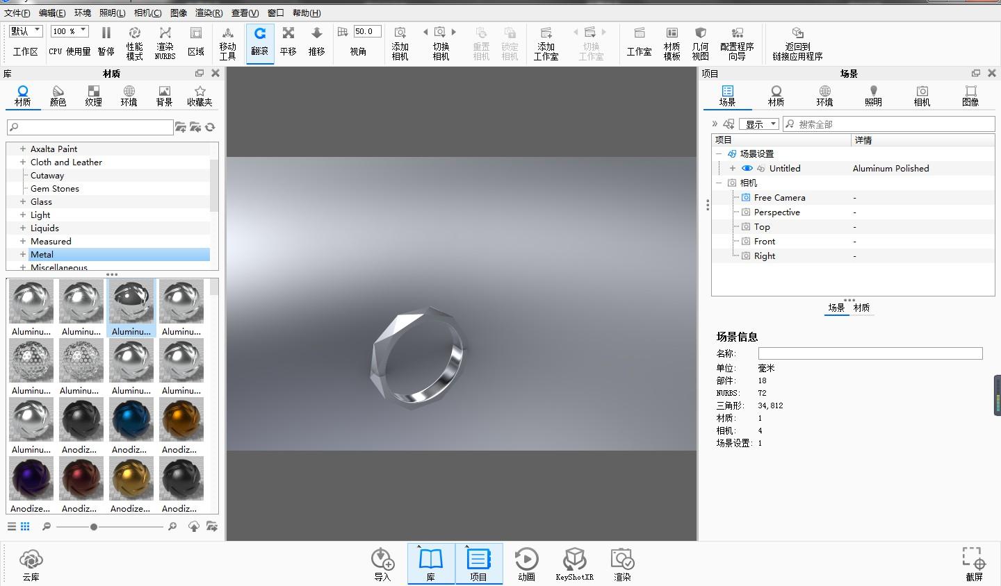The height and width of the screenshot is (586, 1001).
Task: Open the CPU usage 100% dropdown
Action: tap(70, 31)
